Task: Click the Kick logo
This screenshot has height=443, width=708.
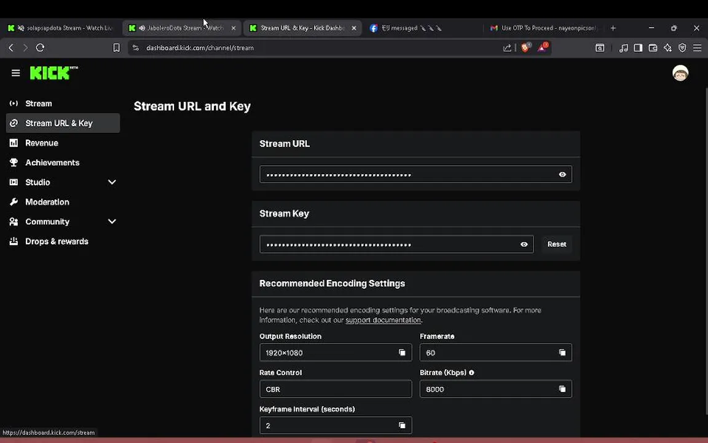Action: pos(53,73)
